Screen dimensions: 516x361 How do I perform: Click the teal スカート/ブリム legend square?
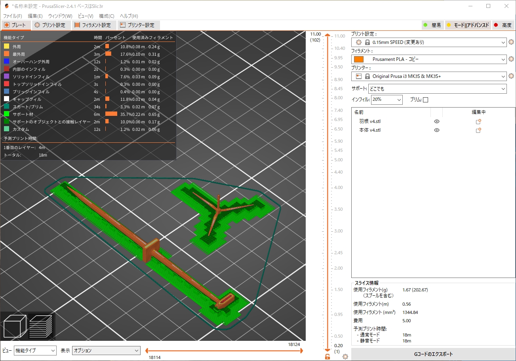pyautogui.click(x=6, y=107)
